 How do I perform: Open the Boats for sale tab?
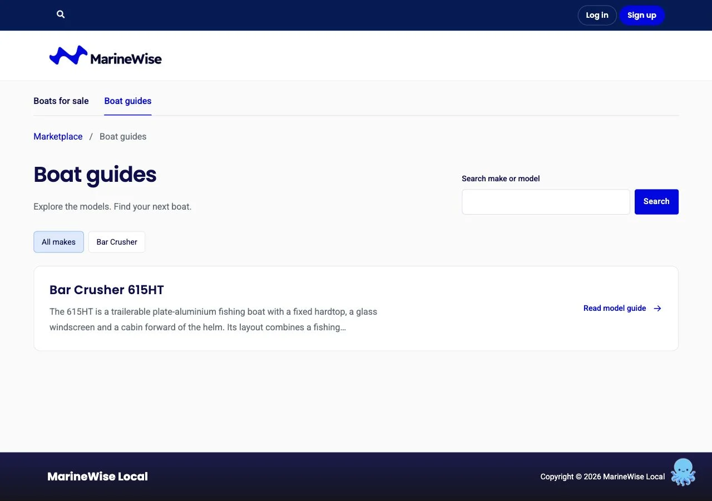[x=61, y=101]
